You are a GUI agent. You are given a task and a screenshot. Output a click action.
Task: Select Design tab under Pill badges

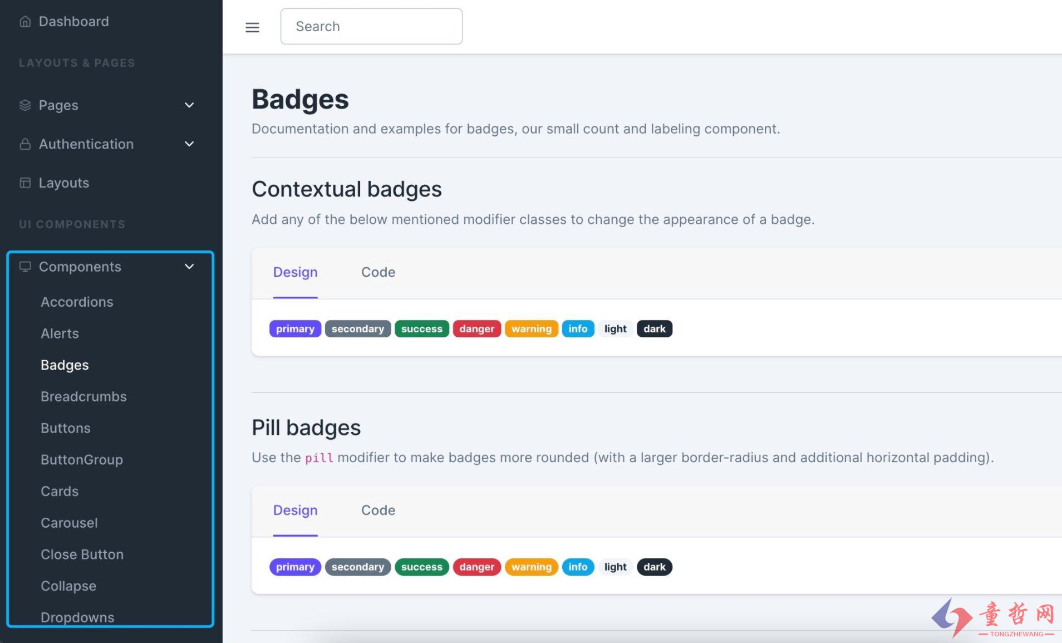295,511
